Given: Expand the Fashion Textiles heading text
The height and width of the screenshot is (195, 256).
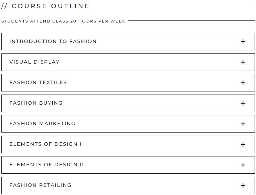Looking at the screenshot, I should coord(38,82).
